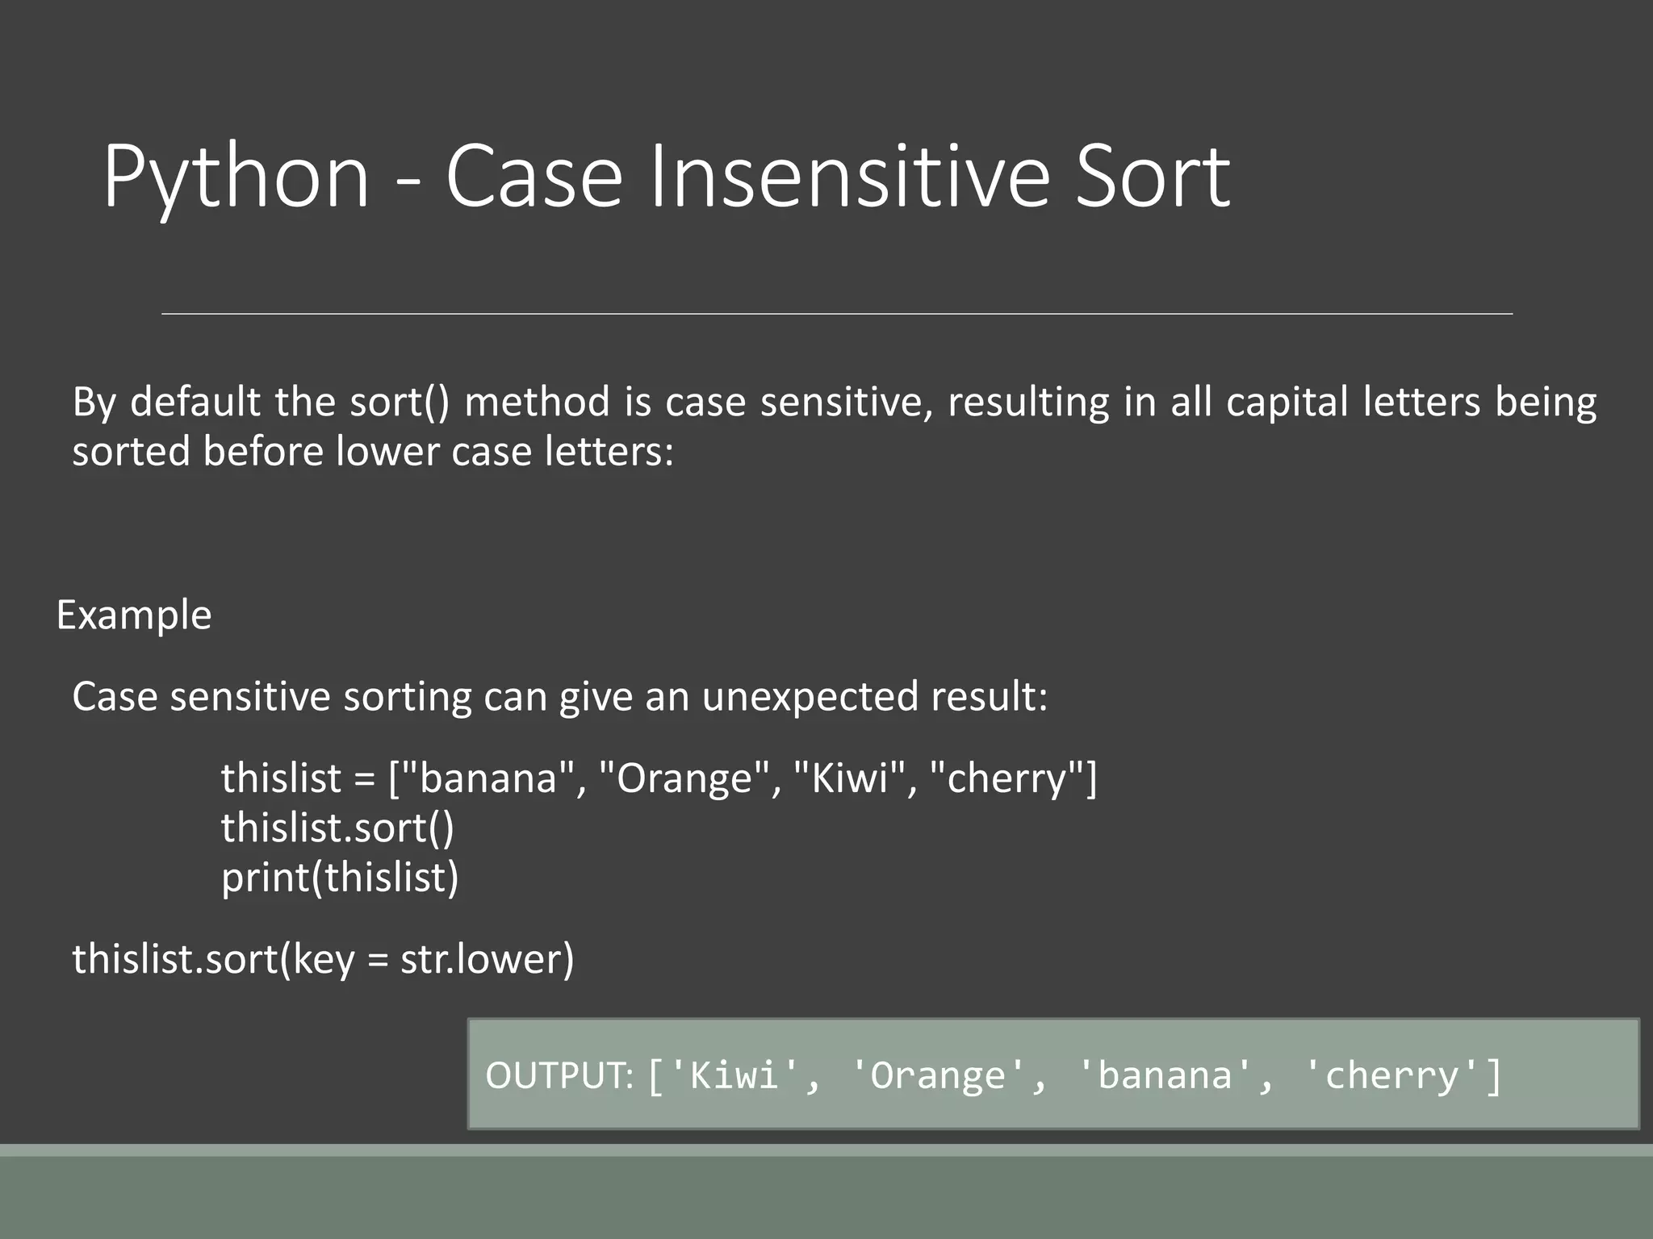
Task: Click 'Orange' in the output list
Action: click(939, 1077)
